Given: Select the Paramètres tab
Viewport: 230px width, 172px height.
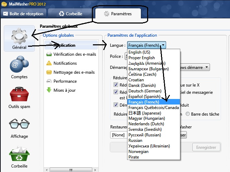Looking at the screenshot, I should coord(118,13).
